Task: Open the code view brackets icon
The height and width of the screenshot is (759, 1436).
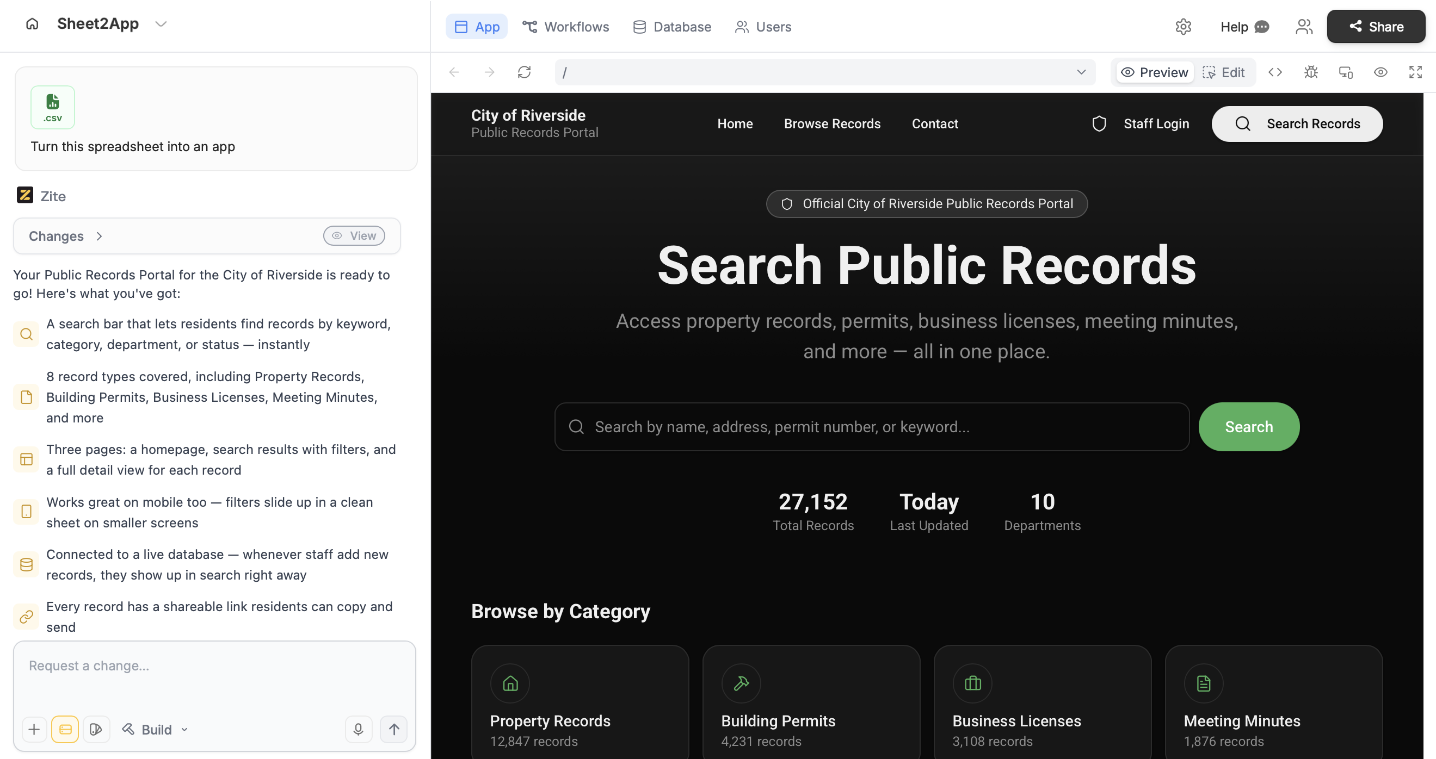Action: [1275, 72]
